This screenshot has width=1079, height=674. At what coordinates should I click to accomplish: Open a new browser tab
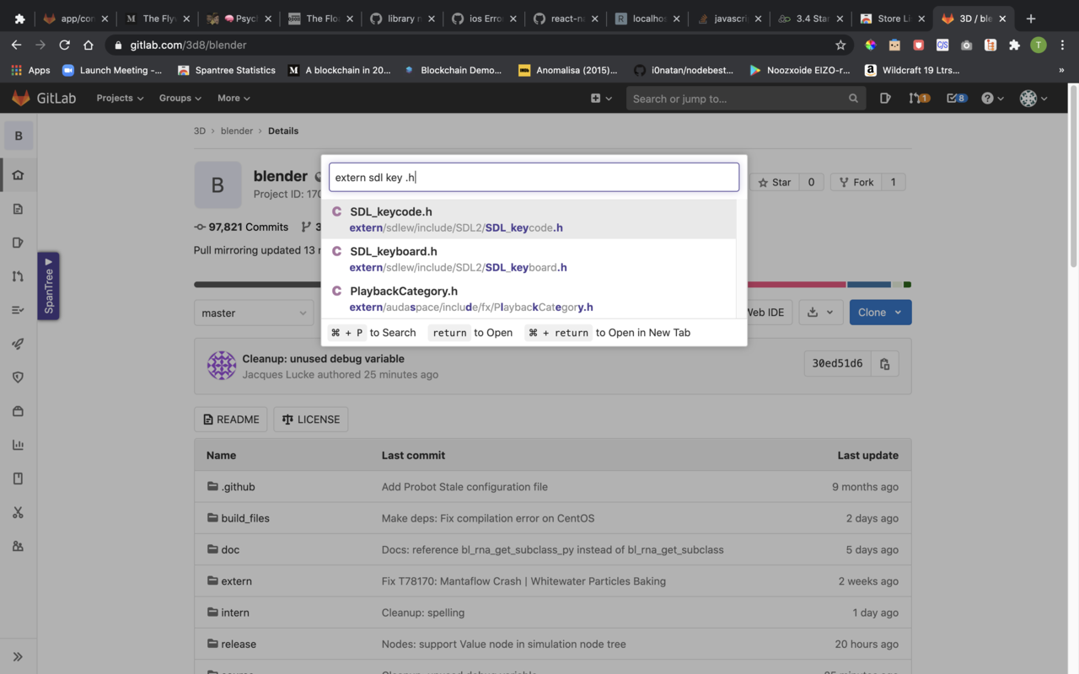click(x=1030, y=19)
